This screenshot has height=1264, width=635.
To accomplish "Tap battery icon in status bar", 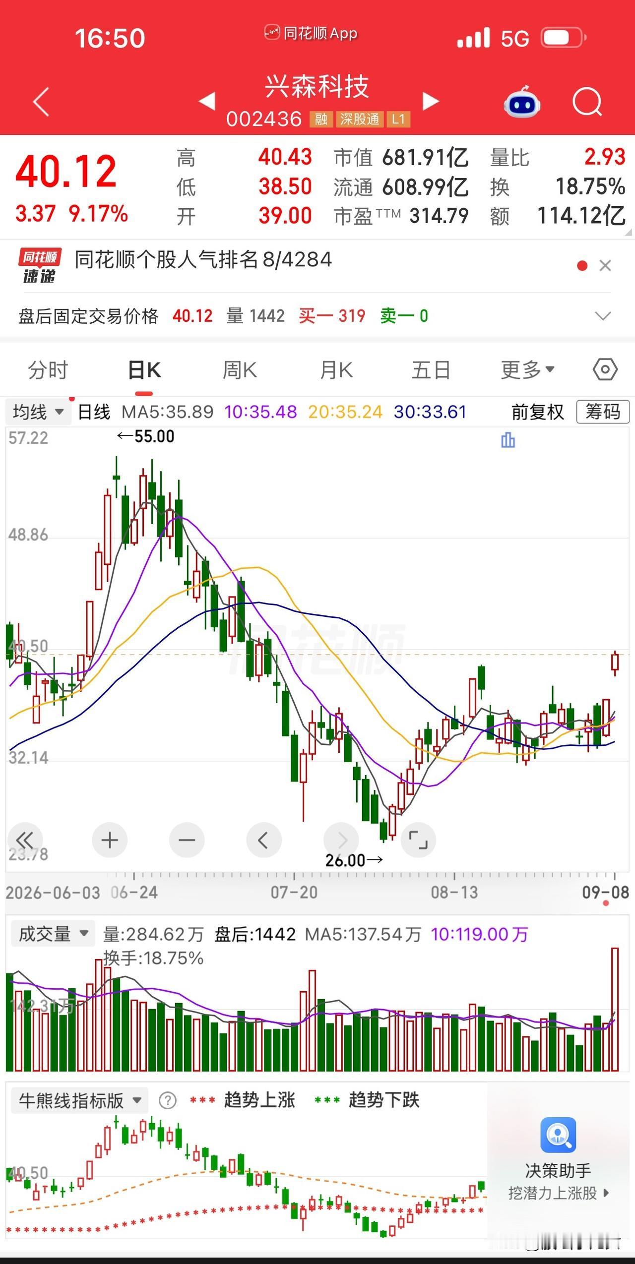I will 564,38.
